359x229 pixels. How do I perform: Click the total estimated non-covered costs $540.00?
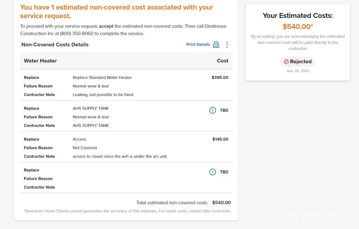221,203
